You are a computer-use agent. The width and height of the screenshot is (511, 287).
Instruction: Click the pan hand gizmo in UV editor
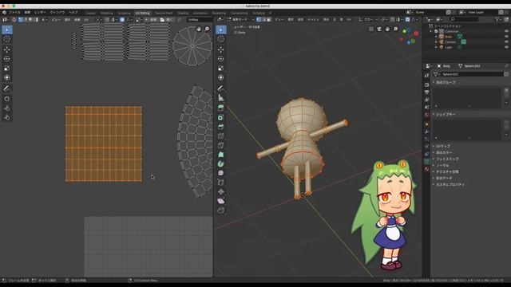pos(199,29)
